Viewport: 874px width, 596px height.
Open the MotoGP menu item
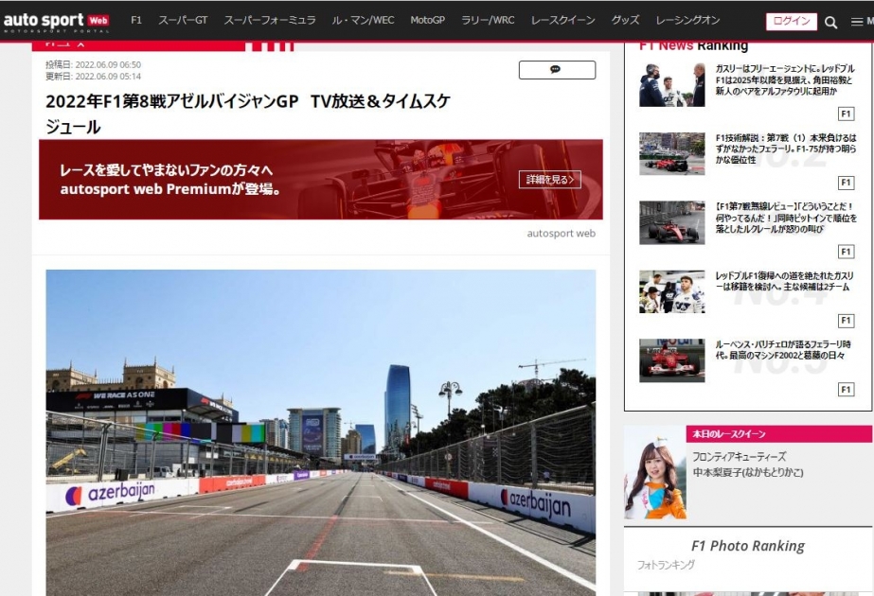tap(427, 20)
